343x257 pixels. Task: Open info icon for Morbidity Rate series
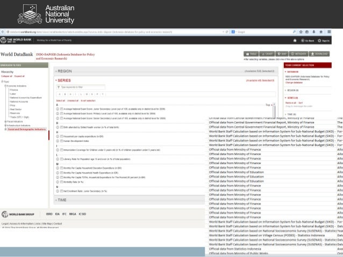[58, 182]
